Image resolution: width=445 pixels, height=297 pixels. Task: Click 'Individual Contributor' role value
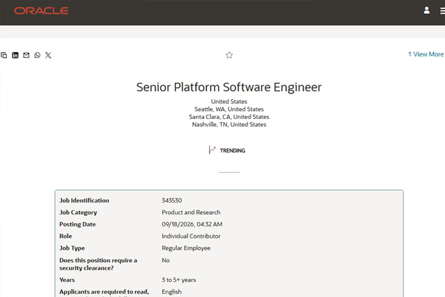[191, 236]
